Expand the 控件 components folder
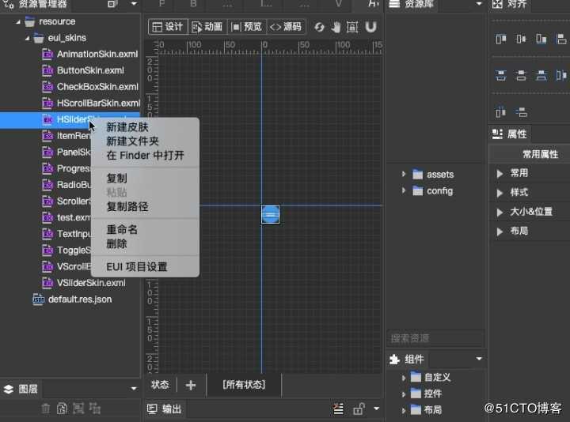The width and height of the screenshot is (570, 422). point(404,394)
